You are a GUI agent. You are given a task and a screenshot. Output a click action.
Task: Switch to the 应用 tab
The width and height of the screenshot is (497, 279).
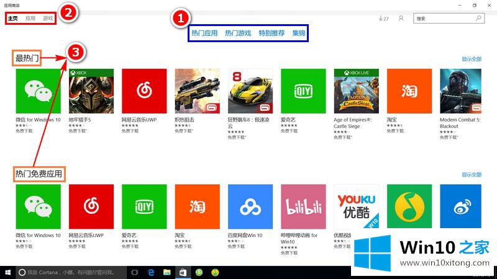(x=30, y=19)
